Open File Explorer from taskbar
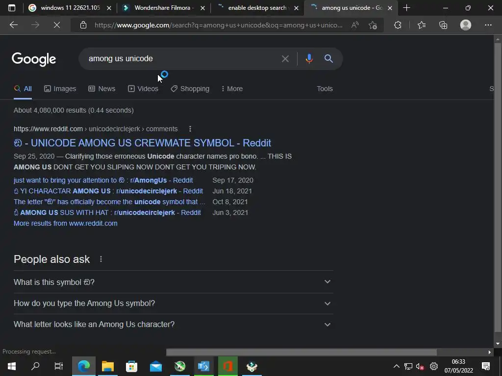Viewport: 502px width, 376px height. pyautogui.click(x=107, y=366)
